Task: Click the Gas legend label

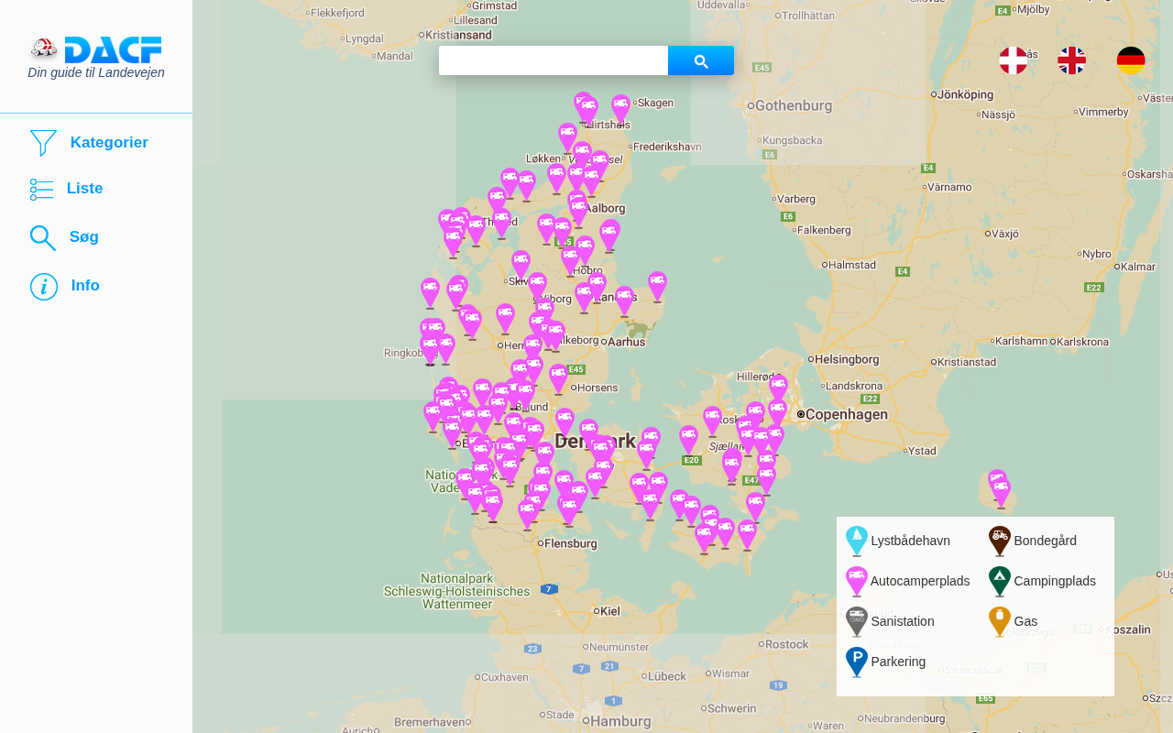Action: tap(1025, 621)
